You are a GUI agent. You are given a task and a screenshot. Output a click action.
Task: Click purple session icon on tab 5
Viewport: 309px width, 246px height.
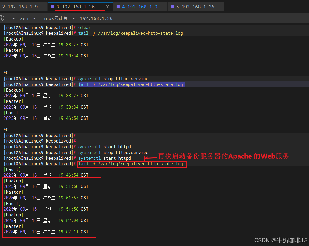point(172,6)
